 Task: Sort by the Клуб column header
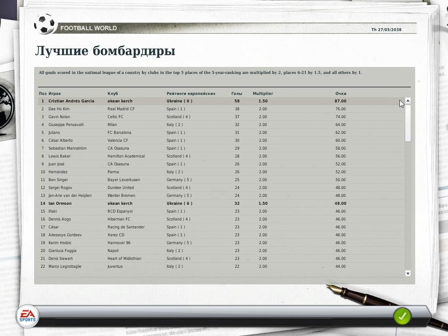click(x=113, y=94)
